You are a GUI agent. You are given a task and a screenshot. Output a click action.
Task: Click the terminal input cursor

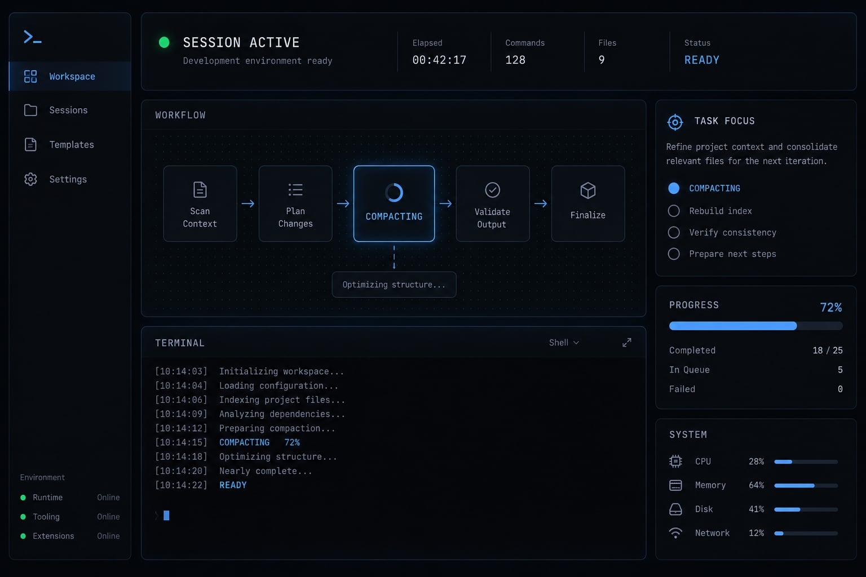pos(166,515)
